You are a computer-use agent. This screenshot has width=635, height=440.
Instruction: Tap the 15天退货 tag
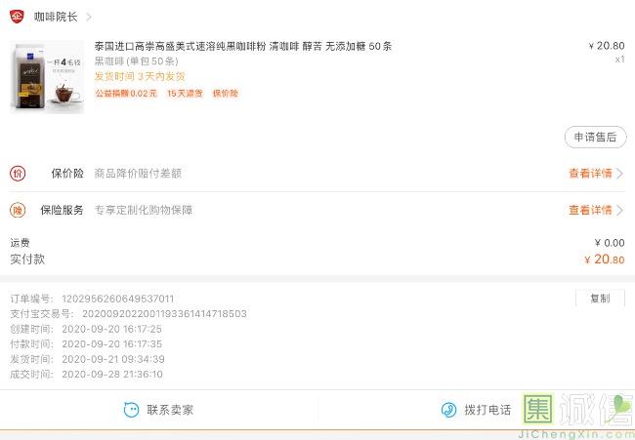point(185,94)
